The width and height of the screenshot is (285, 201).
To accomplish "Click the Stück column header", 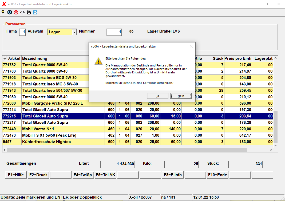I will [x=213, y=58].
